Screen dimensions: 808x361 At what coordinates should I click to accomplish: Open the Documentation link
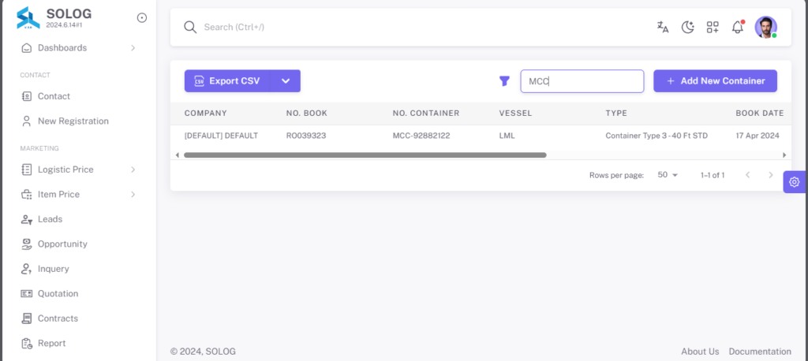(760, 352)
